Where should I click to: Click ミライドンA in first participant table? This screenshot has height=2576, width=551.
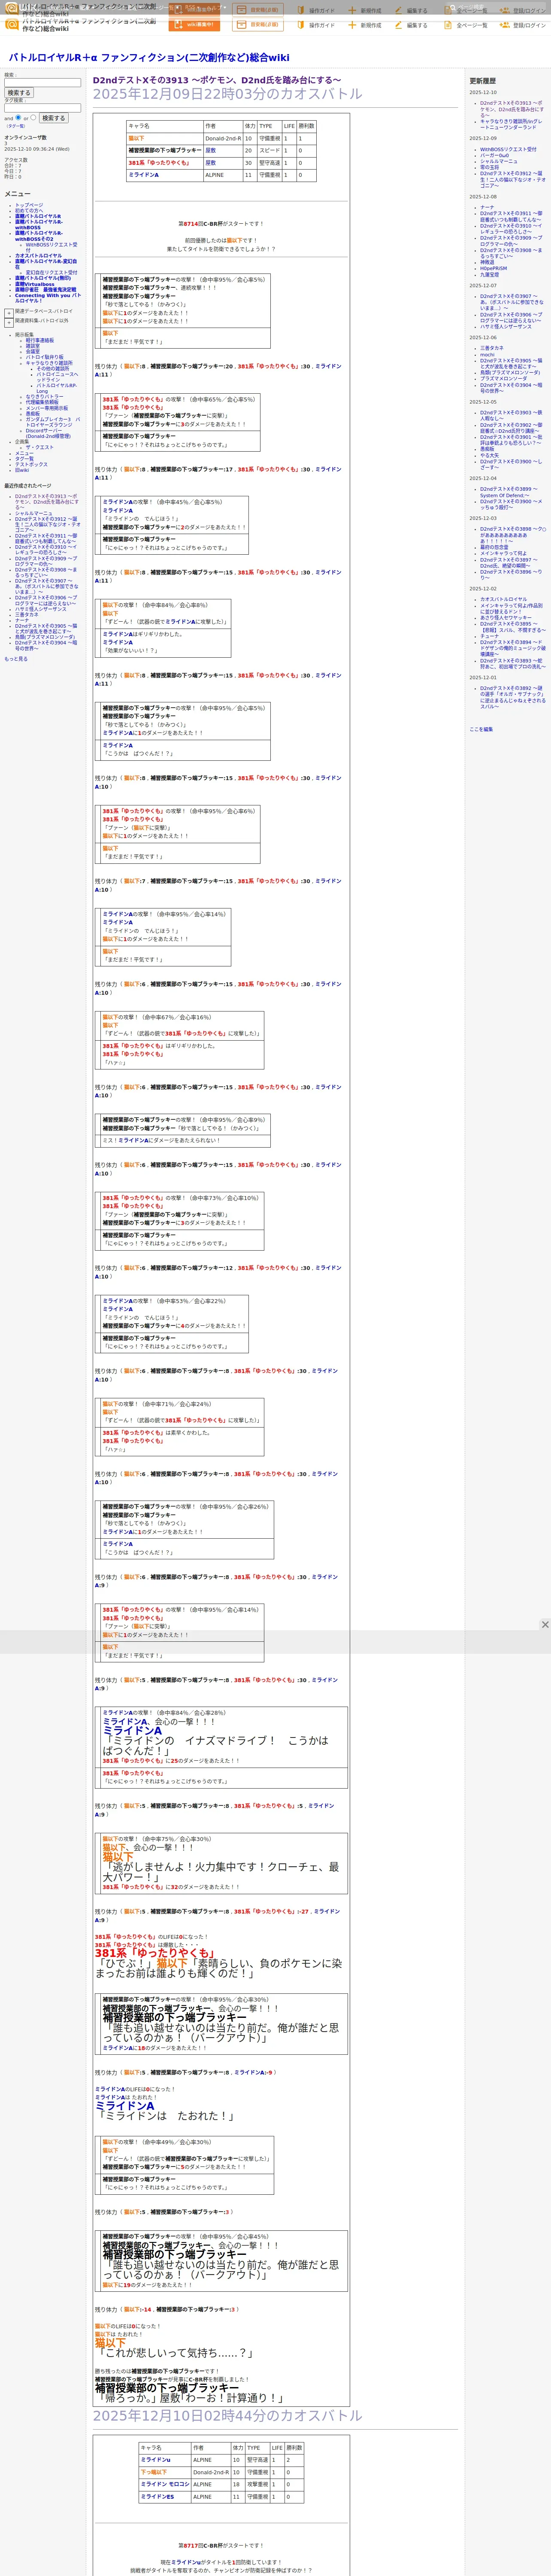coord(144,175)
